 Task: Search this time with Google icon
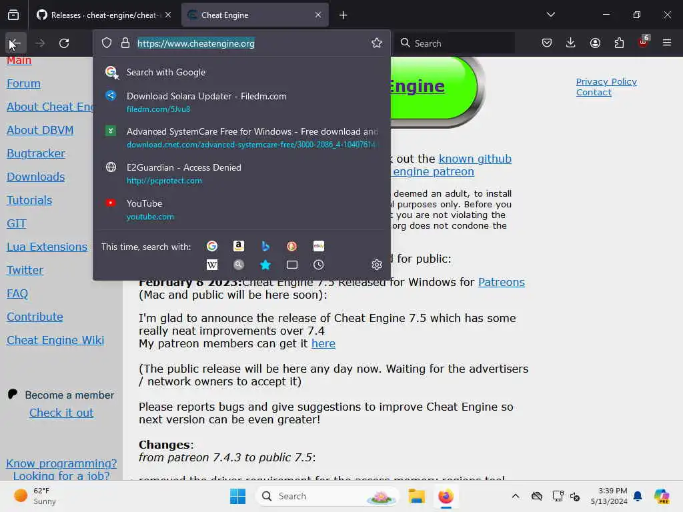pos(212,247)
